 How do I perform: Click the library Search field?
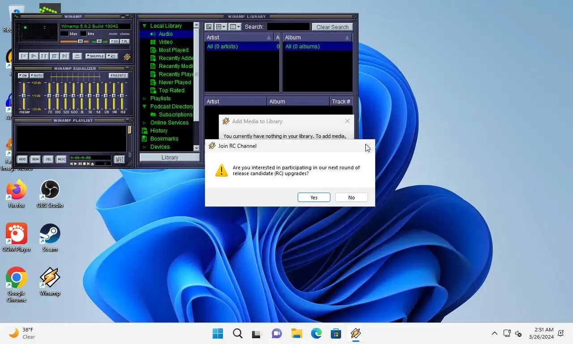pyautogui.click(x=288, y=27)
